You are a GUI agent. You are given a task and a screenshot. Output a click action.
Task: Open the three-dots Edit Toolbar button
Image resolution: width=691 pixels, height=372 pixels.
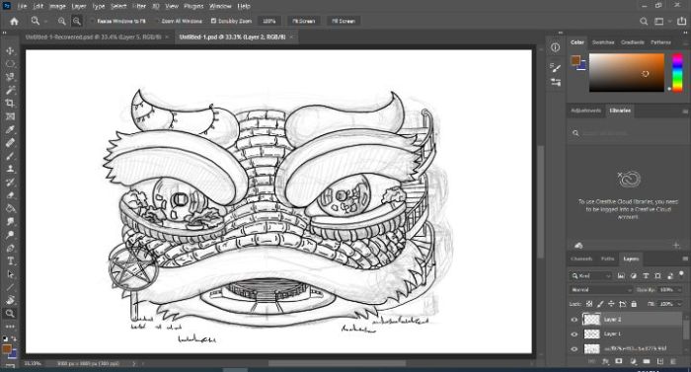pyautogui.click(x=10, y=327)
